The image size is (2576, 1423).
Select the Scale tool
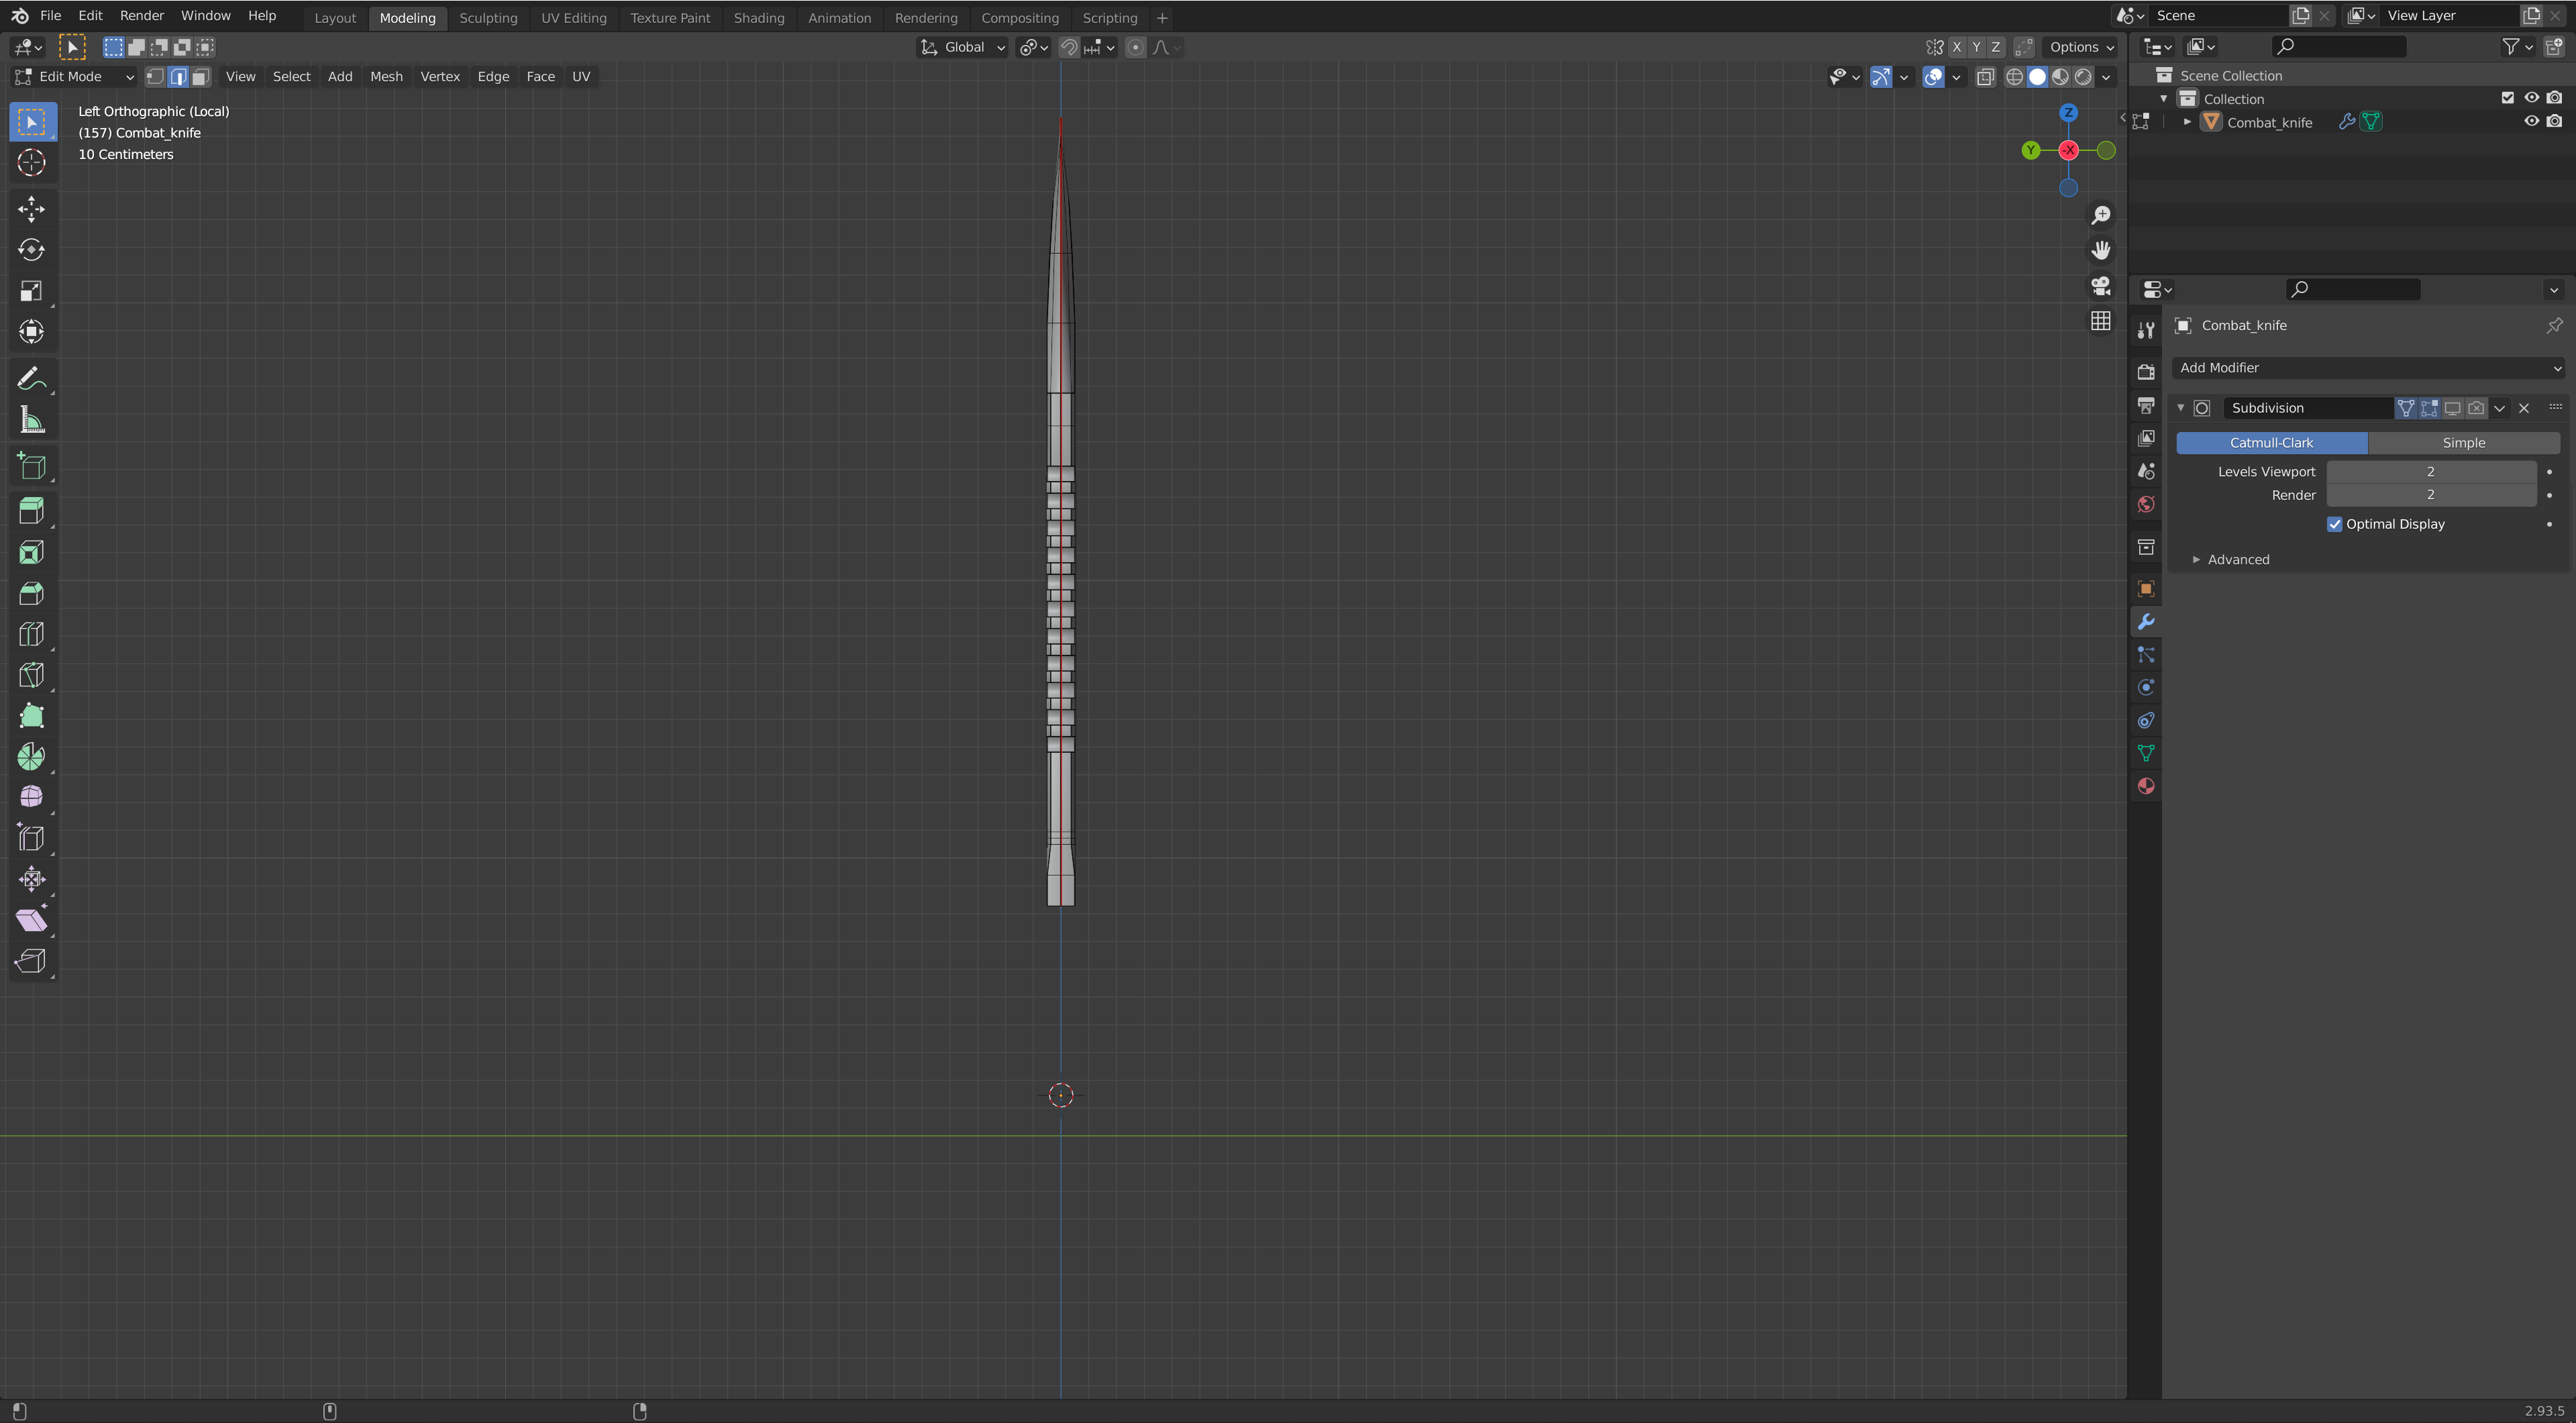point(31,291)
